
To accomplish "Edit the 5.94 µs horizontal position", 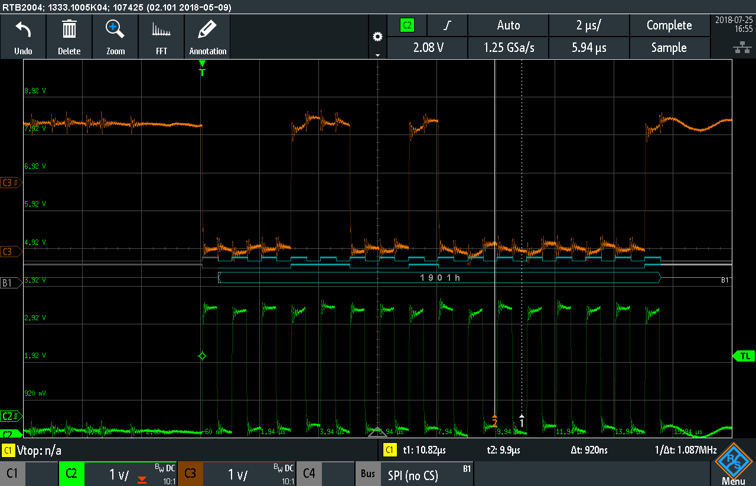I will [589, 48].
